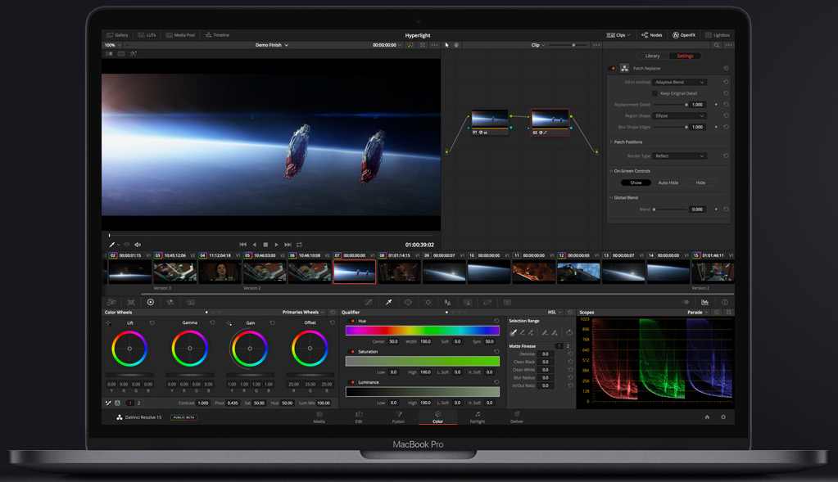
Task: Go to the Deliver page
Action: [517, 417]
